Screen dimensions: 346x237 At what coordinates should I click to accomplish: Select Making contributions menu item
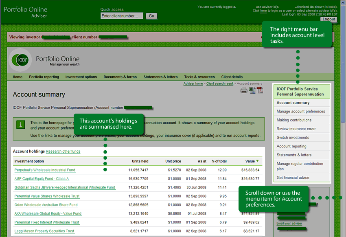302,120
